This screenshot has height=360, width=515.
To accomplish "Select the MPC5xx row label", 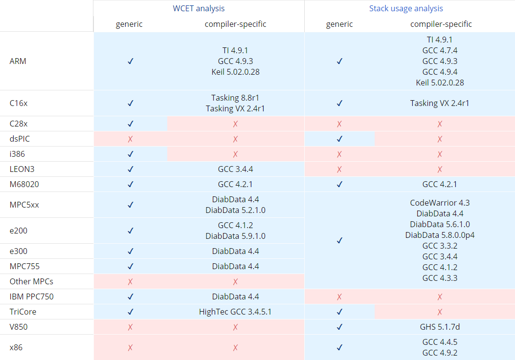I will pyautogui.click(x=24, y=205).
